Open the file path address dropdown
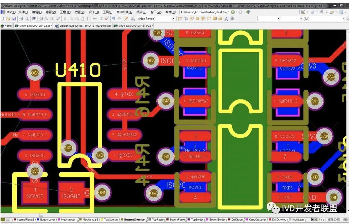This screenshot has height=224, width=349. pos(228,12)
